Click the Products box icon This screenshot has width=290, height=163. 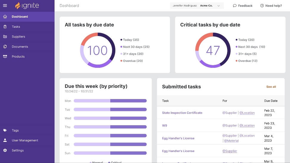pyautogui.click(x=5, y=57)
